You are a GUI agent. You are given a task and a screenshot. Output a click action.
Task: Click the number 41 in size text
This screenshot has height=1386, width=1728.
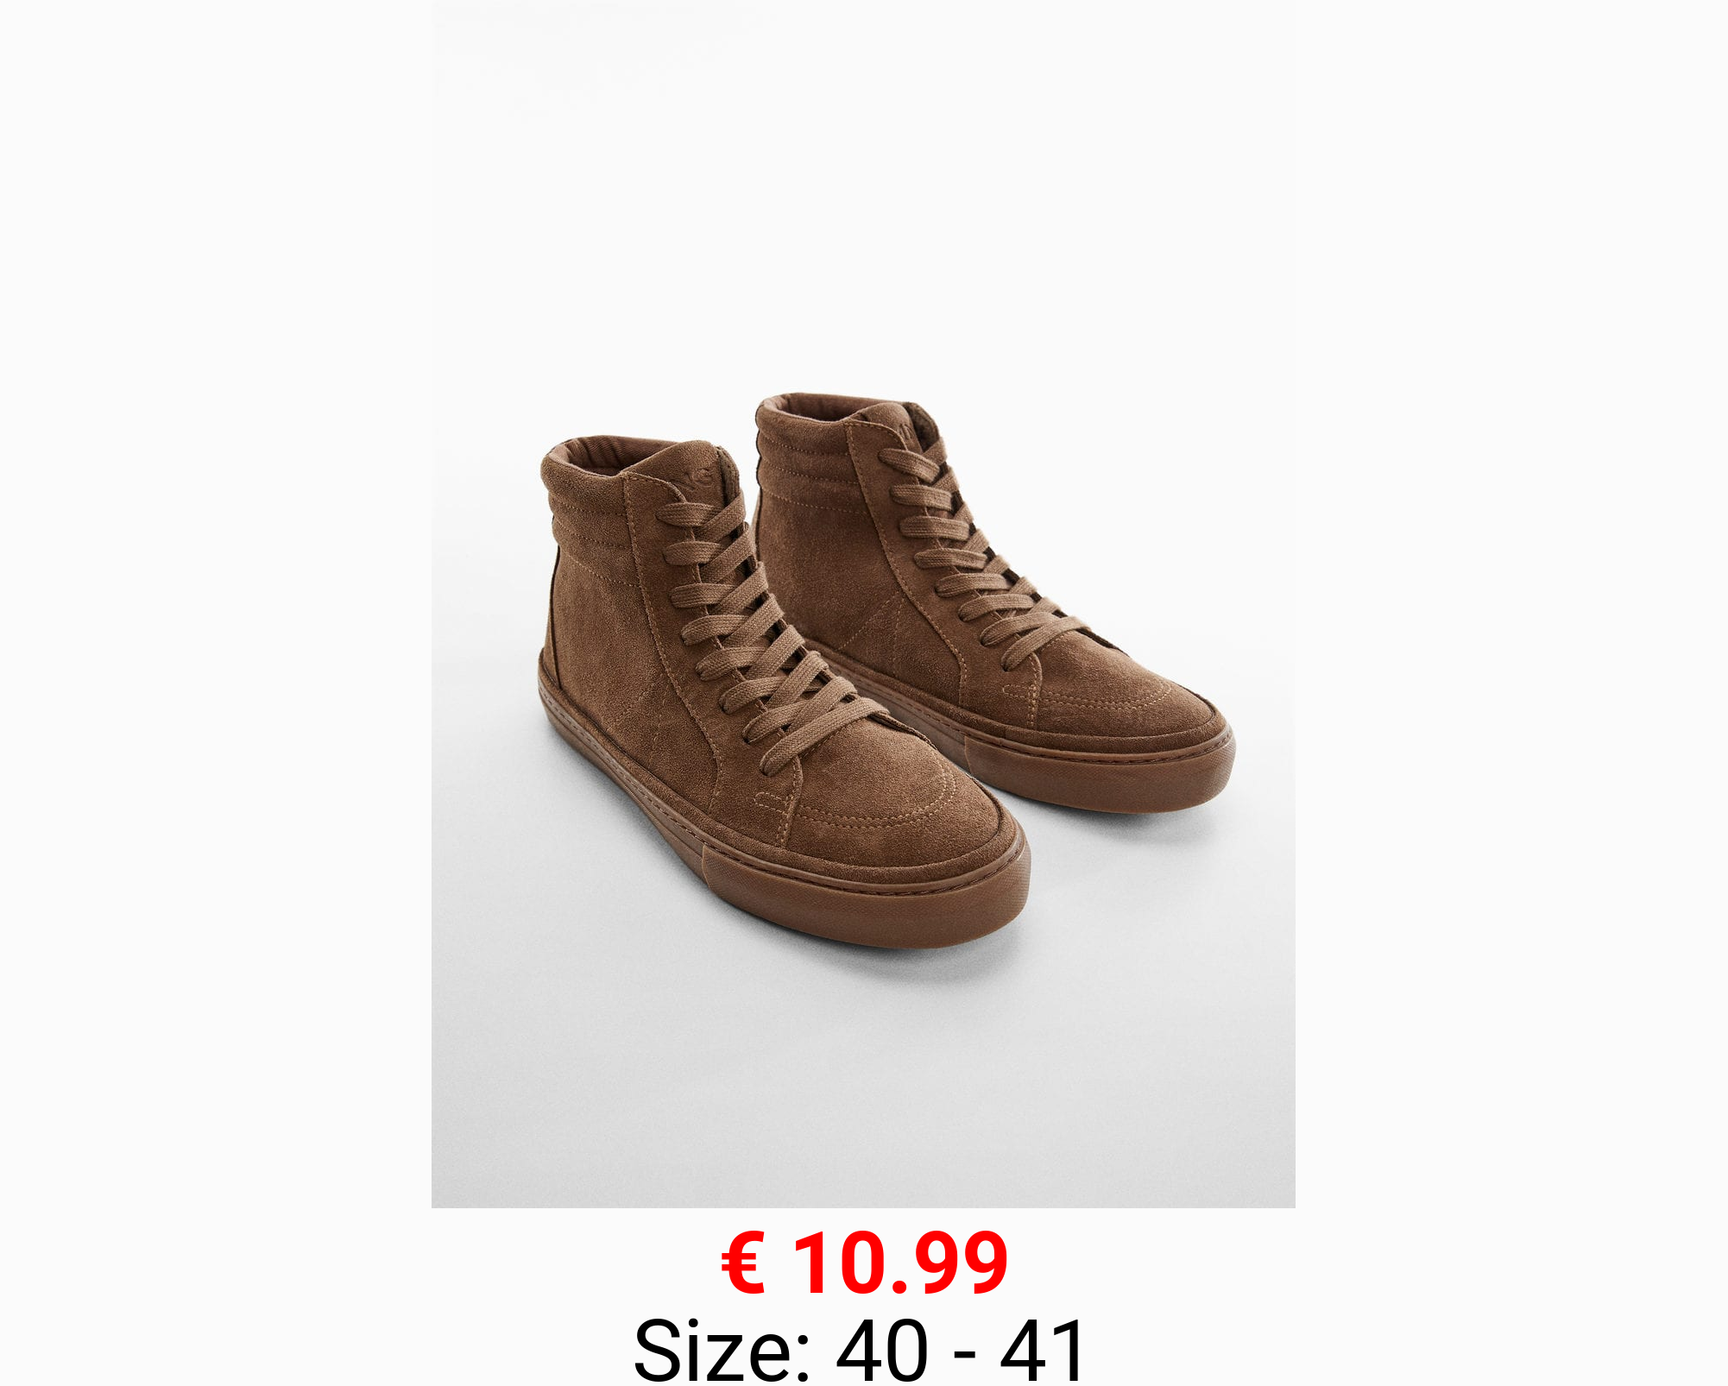point(1042,1351)
